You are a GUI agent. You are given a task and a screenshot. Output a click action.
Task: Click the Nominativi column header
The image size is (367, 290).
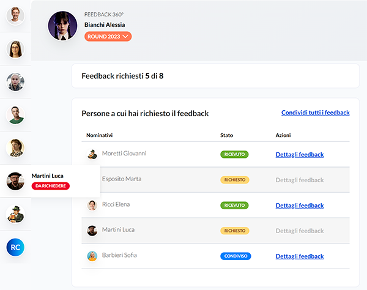(100, 135)
